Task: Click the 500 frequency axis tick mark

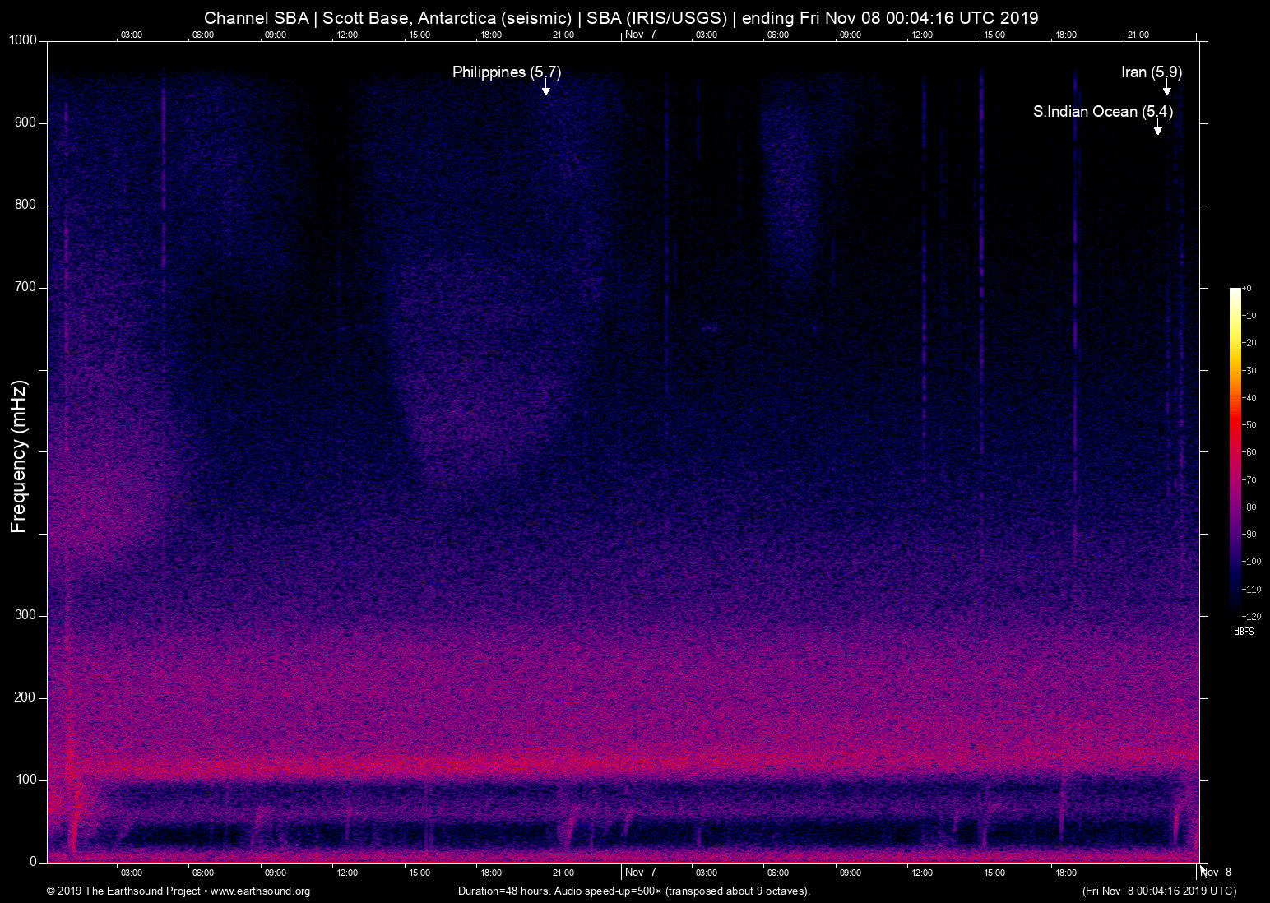Action: [43, 451]
